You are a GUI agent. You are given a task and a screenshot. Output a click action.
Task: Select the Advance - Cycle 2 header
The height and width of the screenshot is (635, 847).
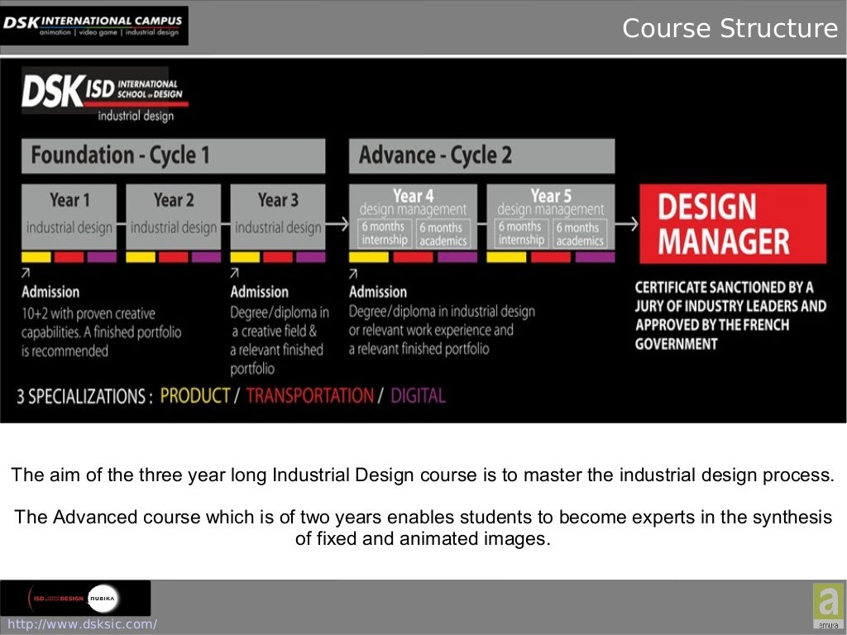(482, 156)
